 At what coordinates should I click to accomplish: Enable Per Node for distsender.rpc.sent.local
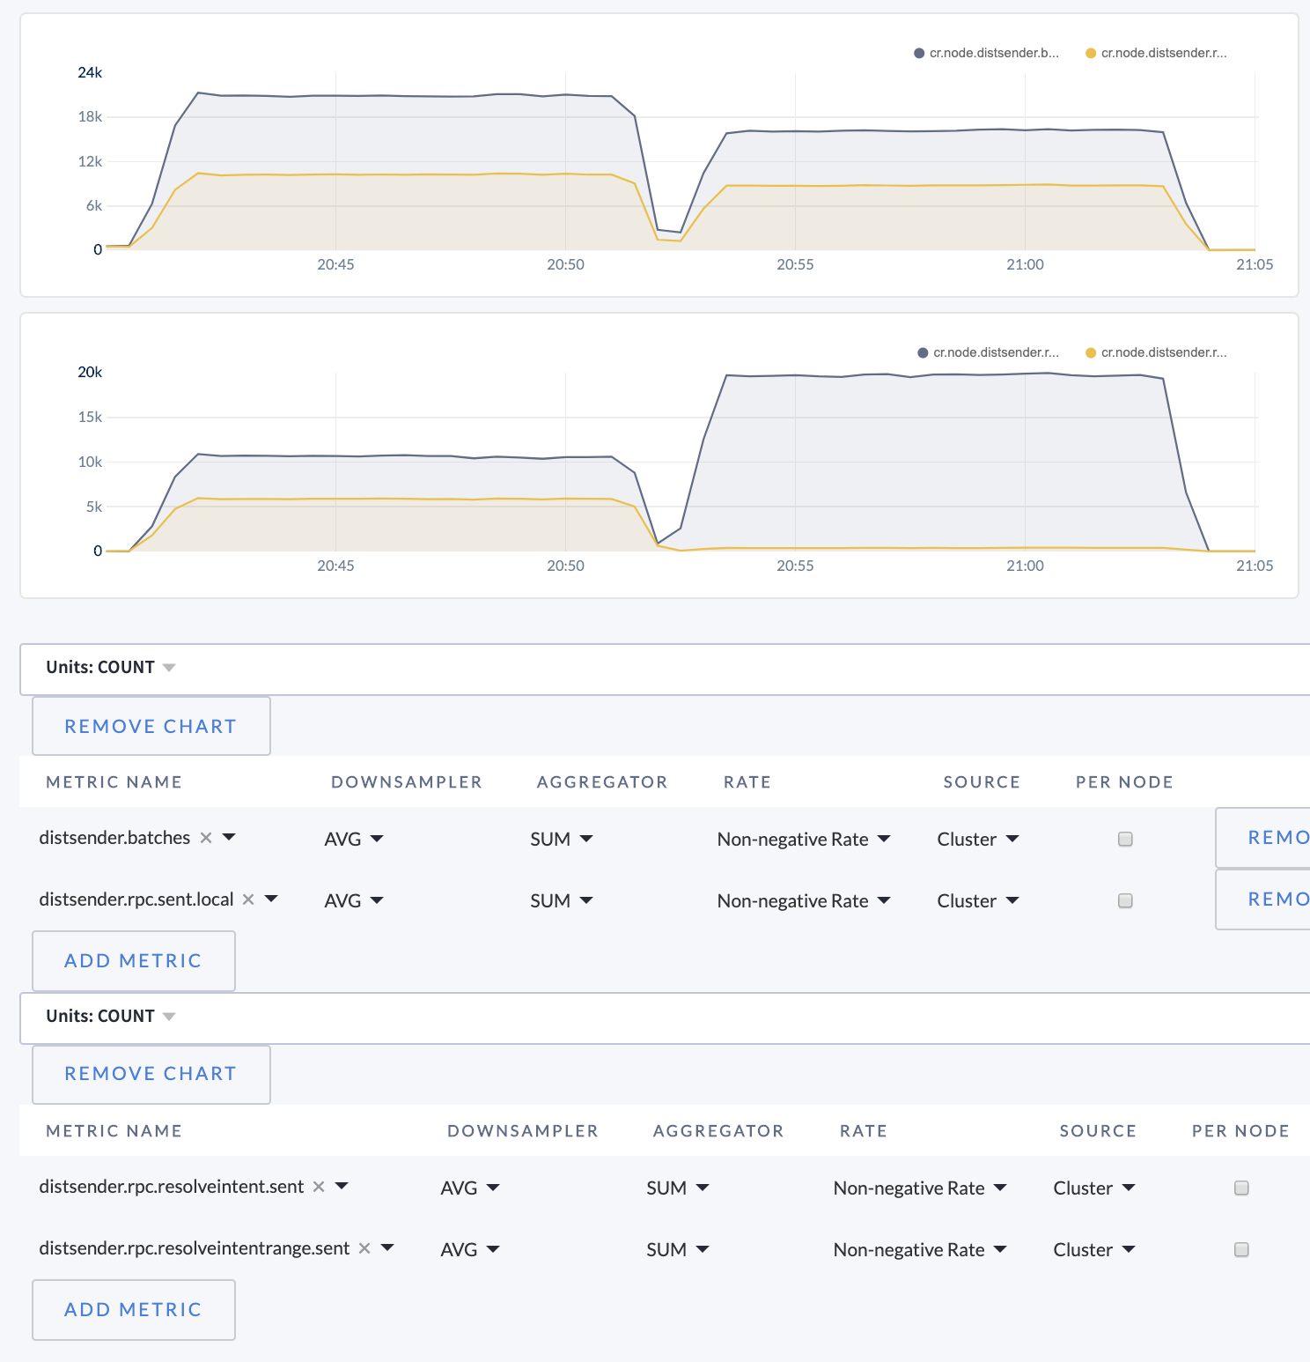1125,900
